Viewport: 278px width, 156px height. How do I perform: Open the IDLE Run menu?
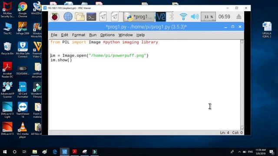pyautogui.click(x=93, y=35)
